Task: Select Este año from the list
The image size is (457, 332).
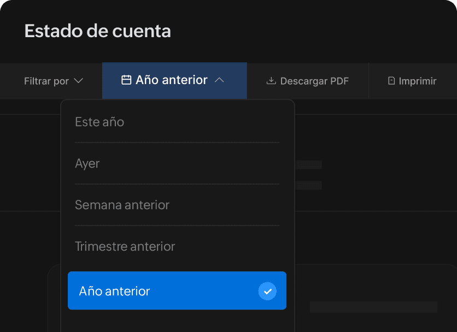Action: pos(177,122)
